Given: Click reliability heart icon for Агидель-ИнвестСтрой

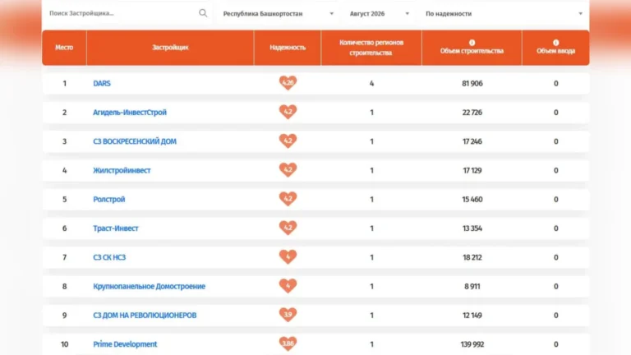Looking at the screenshot, I should [x=288, y=112].
